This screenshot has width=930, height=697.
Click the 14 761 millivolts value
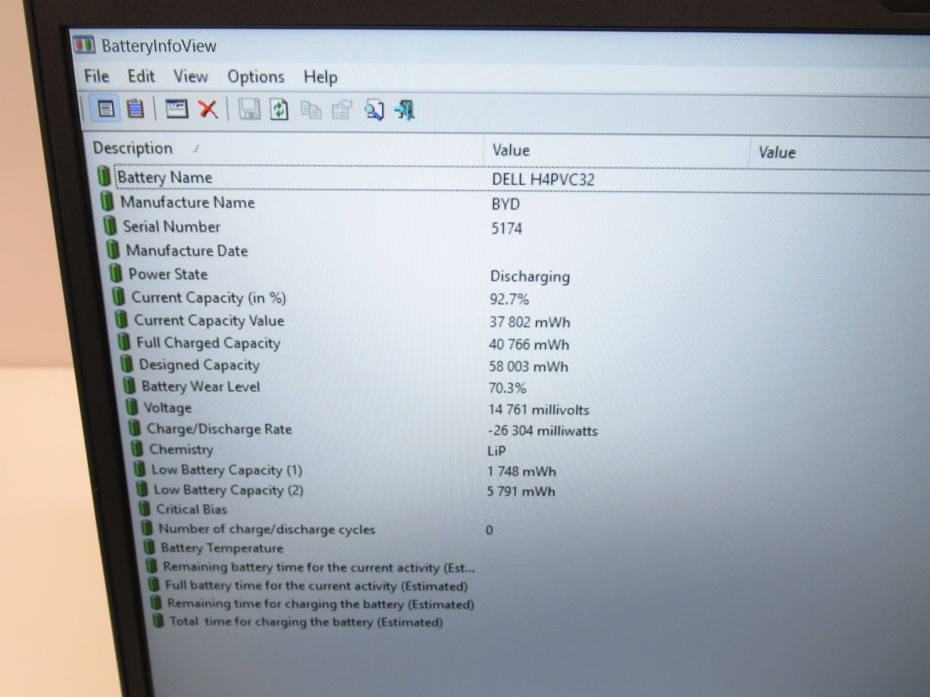[539, 410]
